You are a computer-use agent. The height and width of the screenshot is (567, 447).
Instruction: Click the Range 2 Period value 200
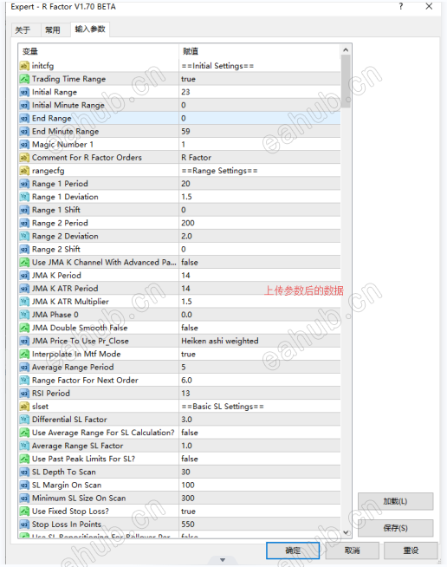pos(188,223)
